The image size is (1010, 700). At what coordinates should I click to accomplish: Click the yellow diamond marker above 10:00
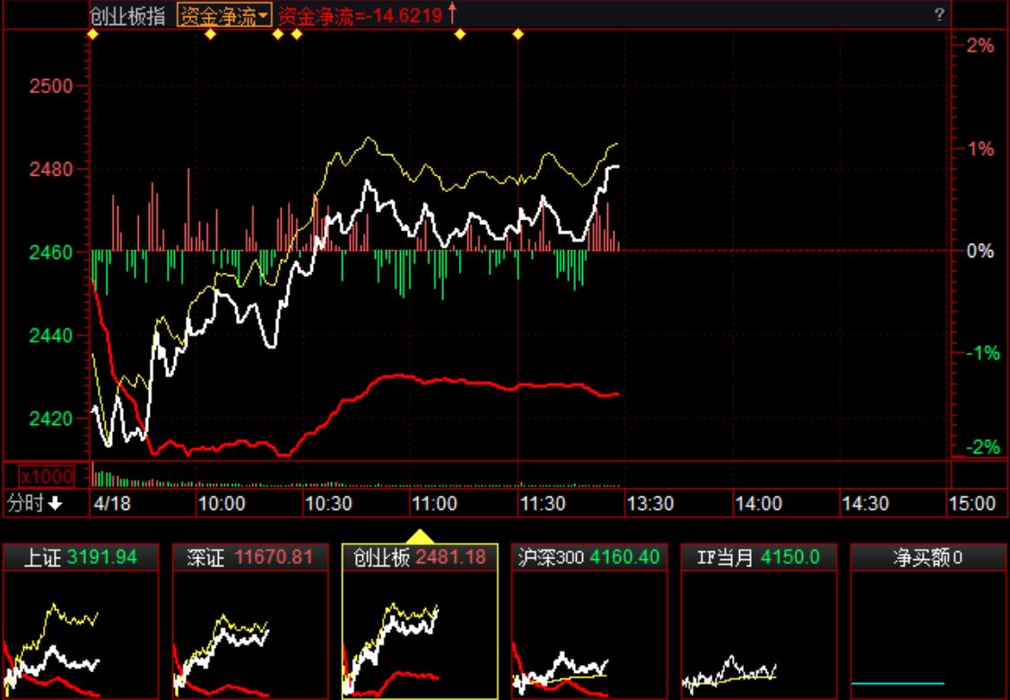pos(210,34)
